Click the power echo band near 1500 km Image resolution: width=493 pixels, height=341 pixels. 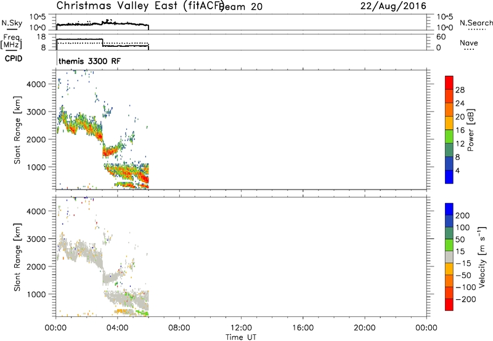coord(111,151)
